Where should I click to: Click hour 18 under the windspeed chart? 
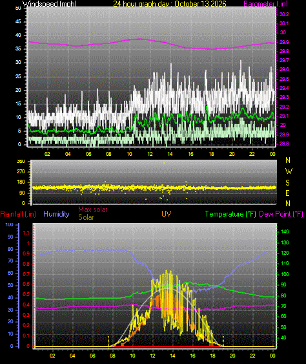(x=211, y=154)
